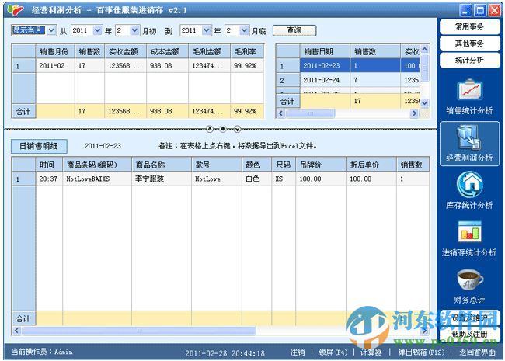505x361 pixels.
Task: Open 进销存统计分析 bar chart icon
Action: point(469,232)
